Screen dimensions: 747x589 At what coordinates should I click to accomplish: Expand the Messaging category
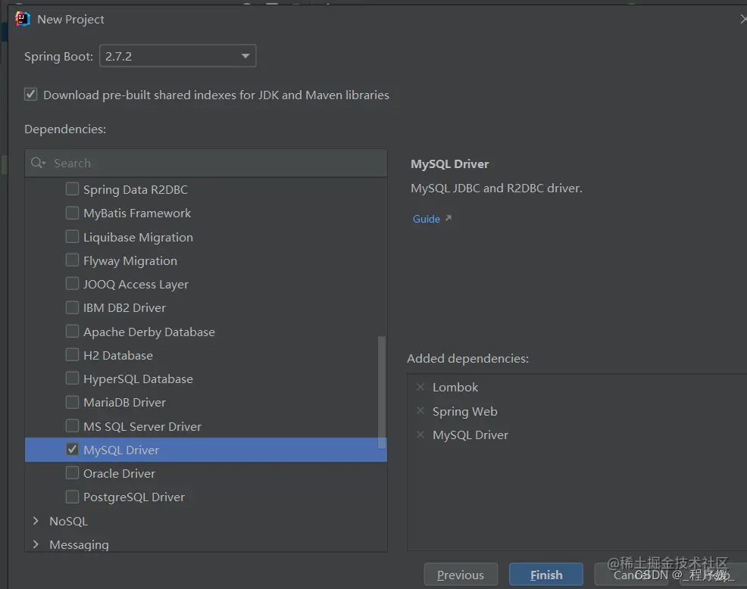click(x=36, y=544)
